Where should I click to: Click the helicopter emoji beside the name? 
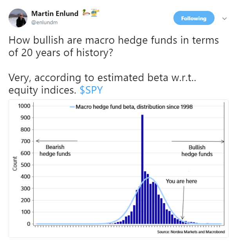point(95,13)
